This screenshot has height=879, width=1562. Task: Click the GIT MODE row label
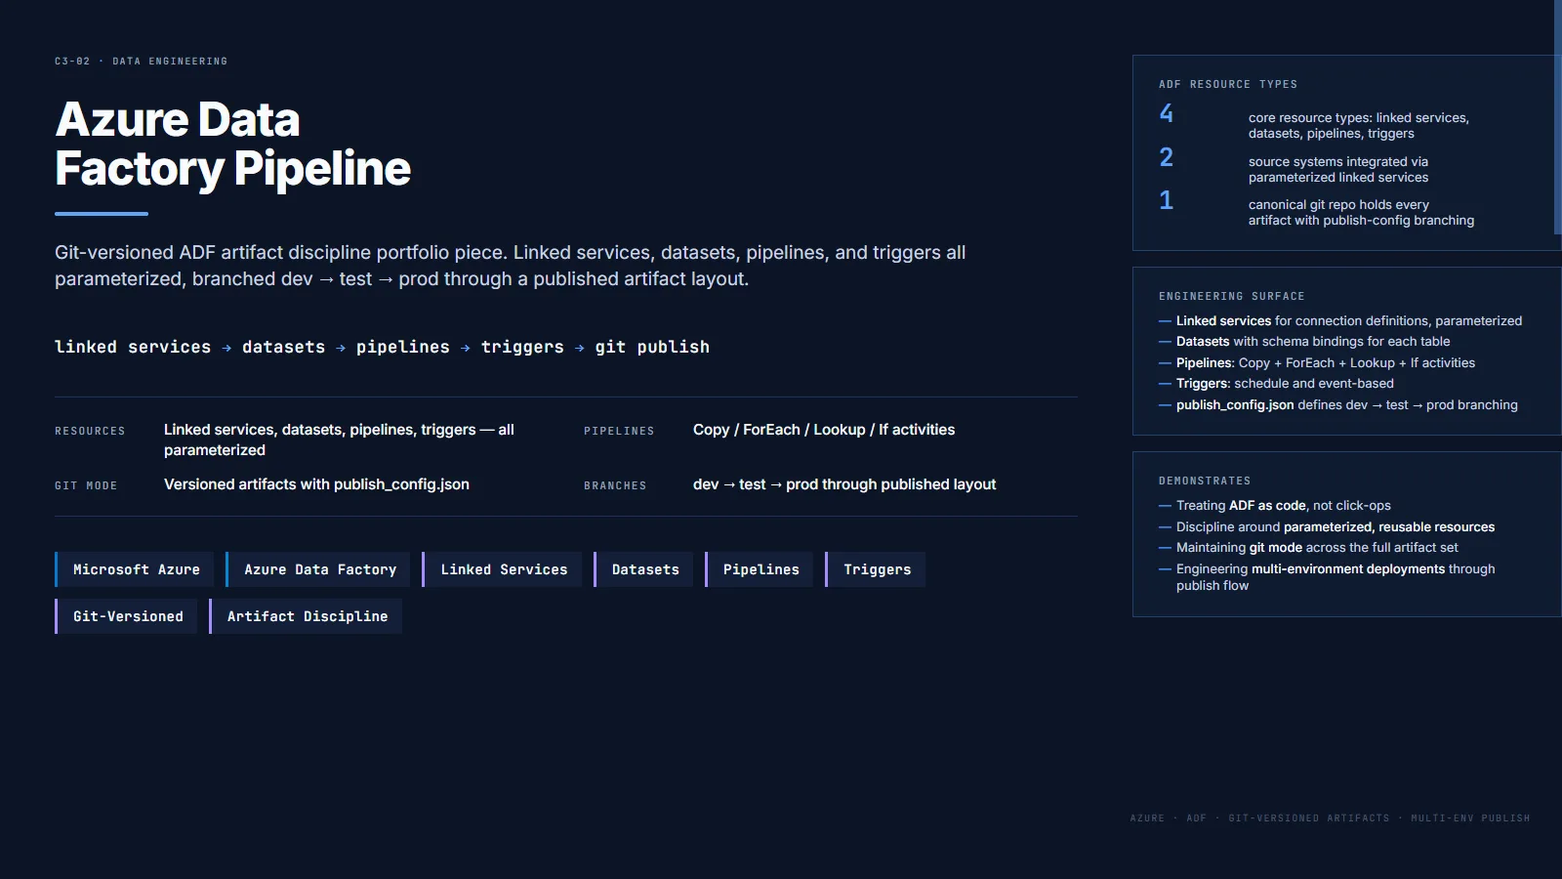(86, 485)
